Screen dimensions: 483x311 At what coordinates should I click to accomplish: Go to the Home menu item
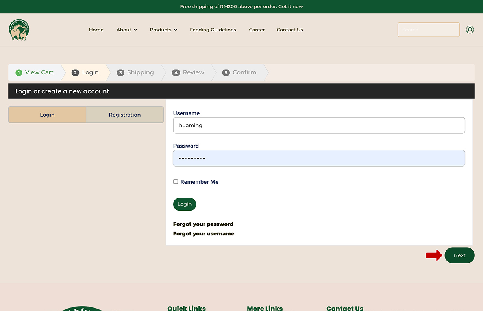[96, 30]
